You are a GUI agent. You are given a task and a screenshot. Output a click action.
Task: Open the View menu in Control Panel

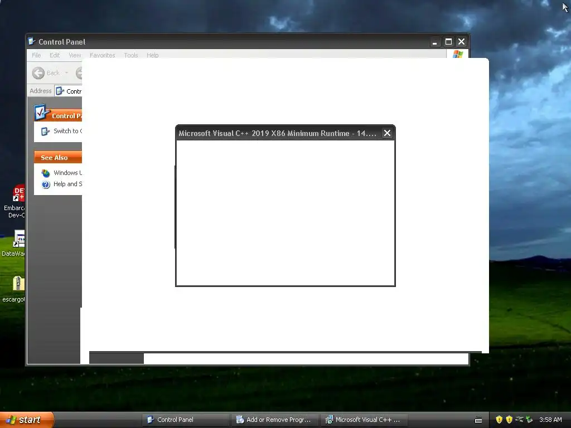[x=75, y=55]
